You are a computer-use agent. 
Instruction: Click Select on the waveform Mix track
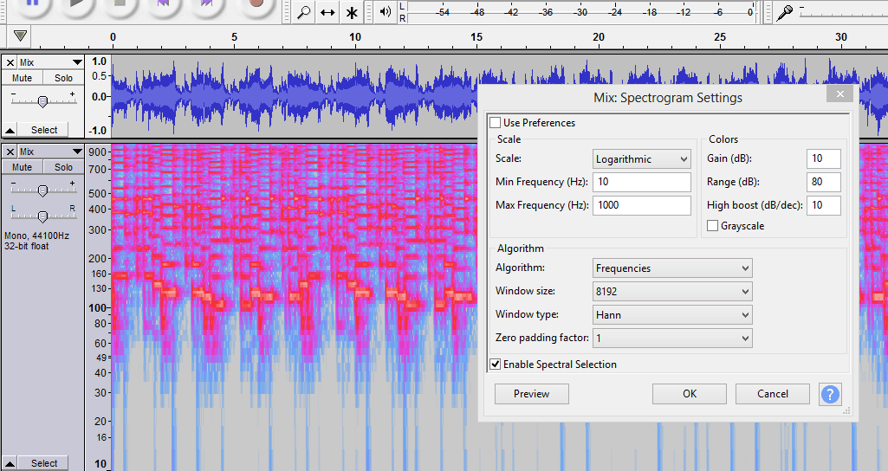click(x=43, y=130)
